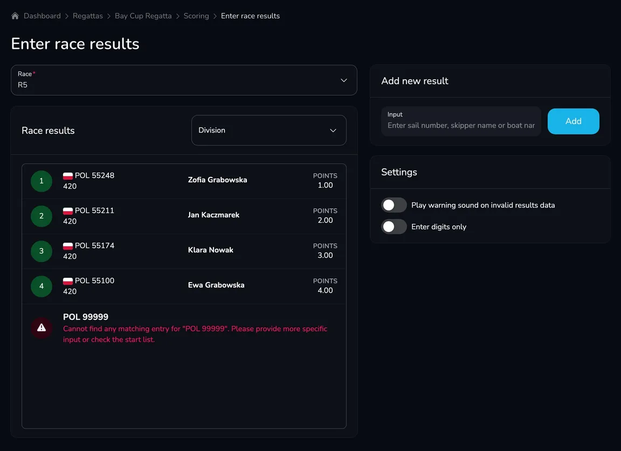Click position 2 green badge

click(41, 216)
